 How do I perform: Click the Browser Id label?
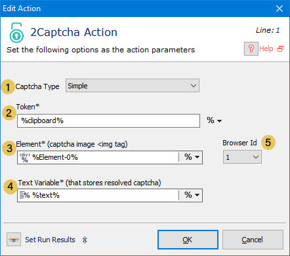[239, 143]
